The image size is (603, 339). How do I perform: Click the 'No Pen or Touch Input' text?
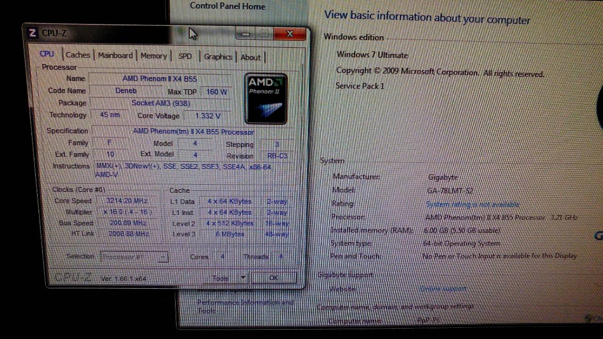pos(499,256)
